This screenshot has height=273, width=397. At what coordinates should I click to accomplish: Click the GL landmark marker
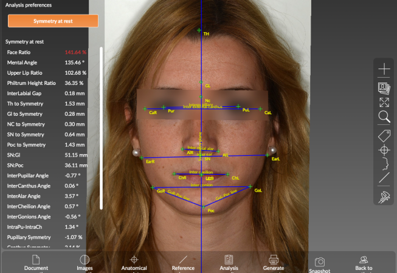[201, 83]
